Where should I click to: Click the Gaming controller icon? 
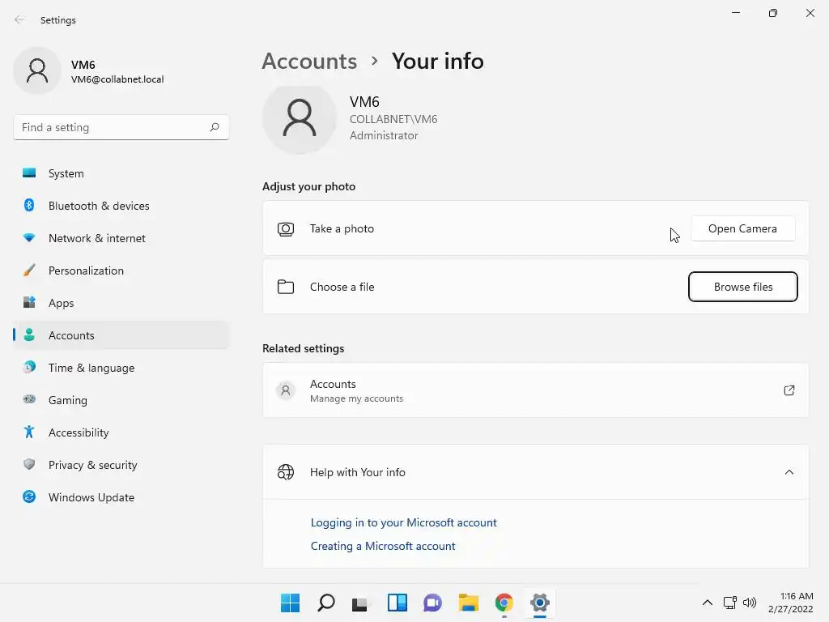[x=29, y=400]
